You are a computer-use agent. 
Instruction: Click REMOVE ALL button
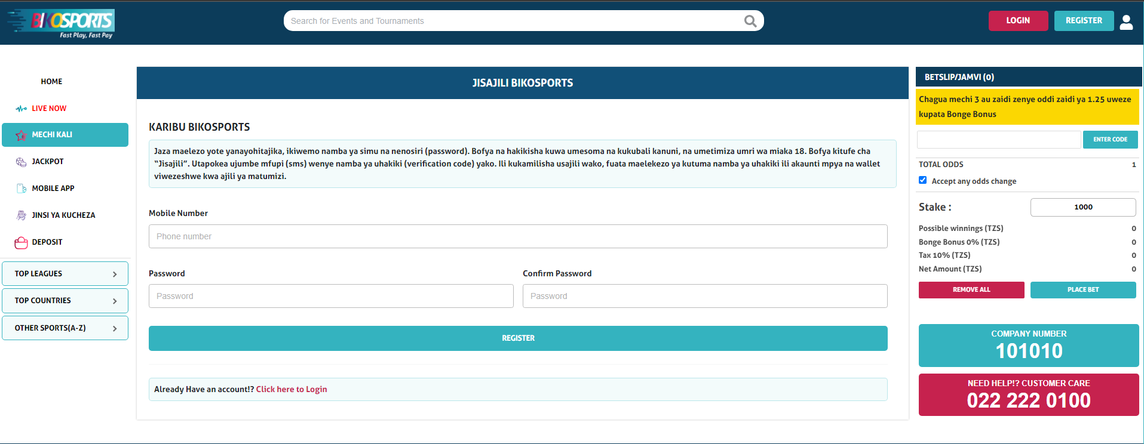pyautogui.click(x=971, y=289)
